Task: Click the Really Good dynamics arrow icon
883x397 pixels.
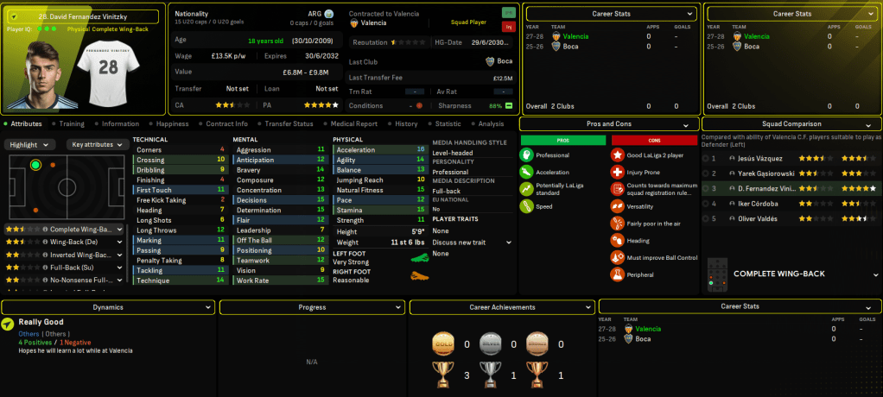Action: 8,325
